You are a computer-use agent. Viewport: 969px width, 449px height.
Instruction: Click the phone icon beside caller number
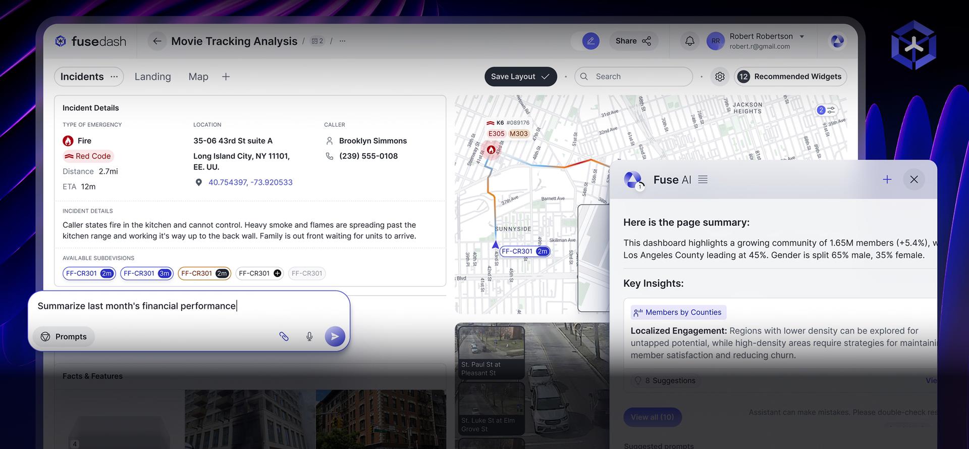(x=330, y=156)
